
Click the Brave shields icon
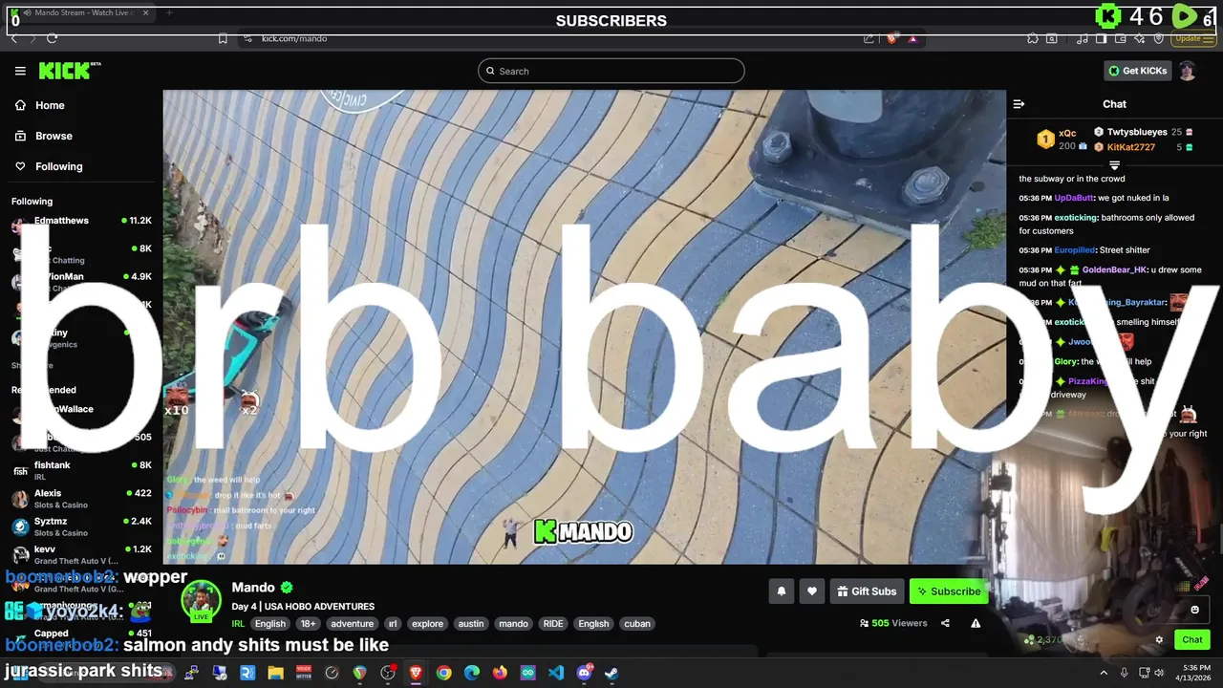[892, 38]
